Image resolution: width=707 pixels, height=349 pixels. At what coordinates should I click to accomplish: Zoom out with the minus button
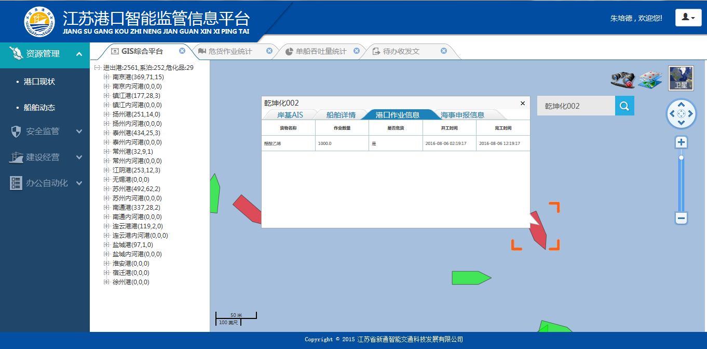click(682, 218)
